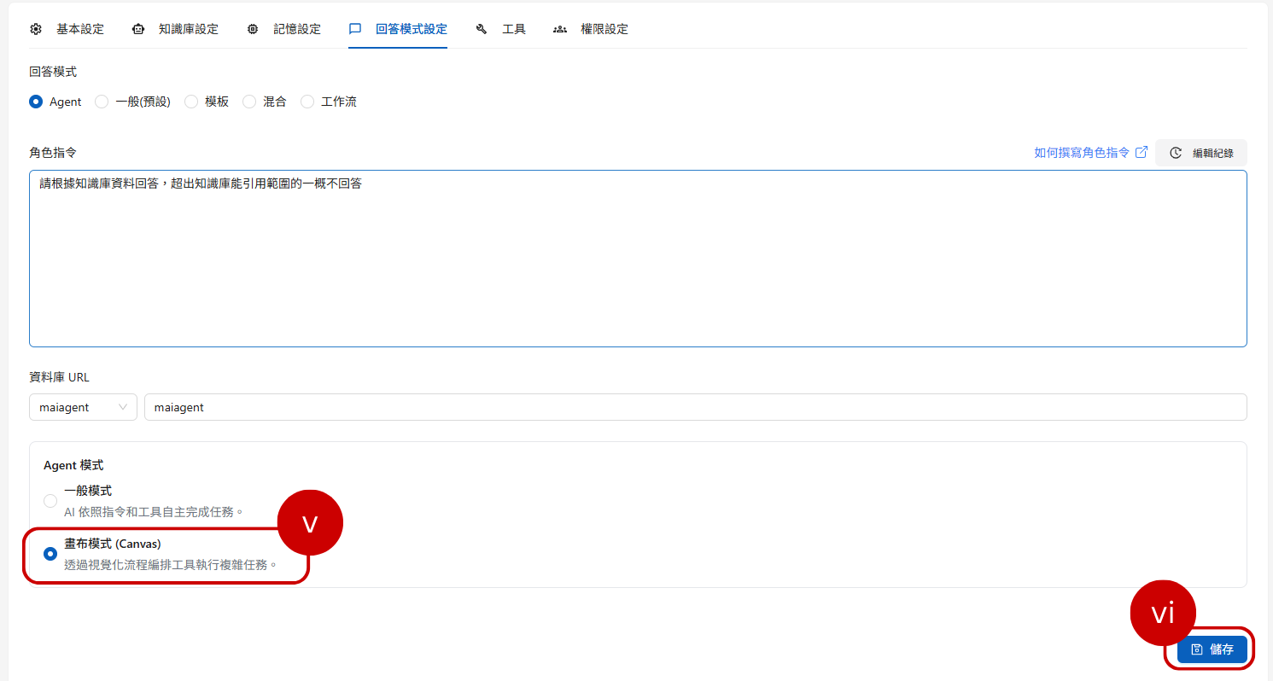Image resolution: width=1273 pixels, height=681 pixels.
Task: Open the 如何撰寫角色指令 help link
Action: pos(1082,153)
